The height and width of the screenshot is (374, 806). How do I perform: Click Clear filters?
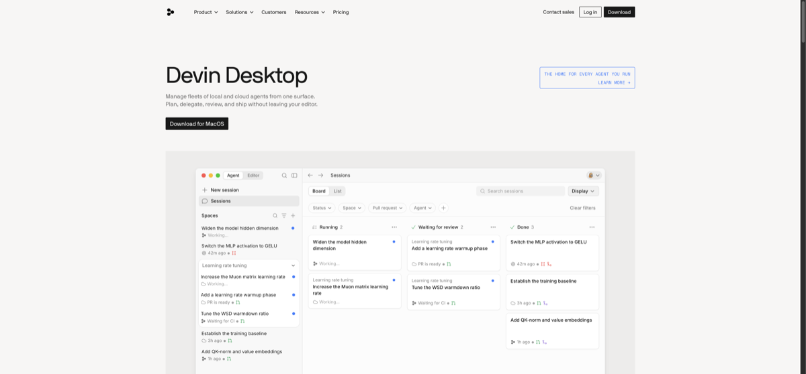[583, 208]
